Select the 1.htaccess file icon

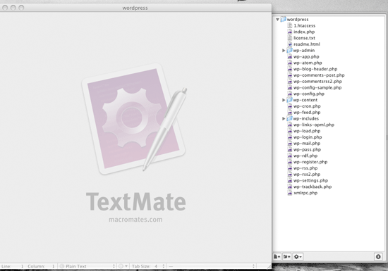[290, 25]
